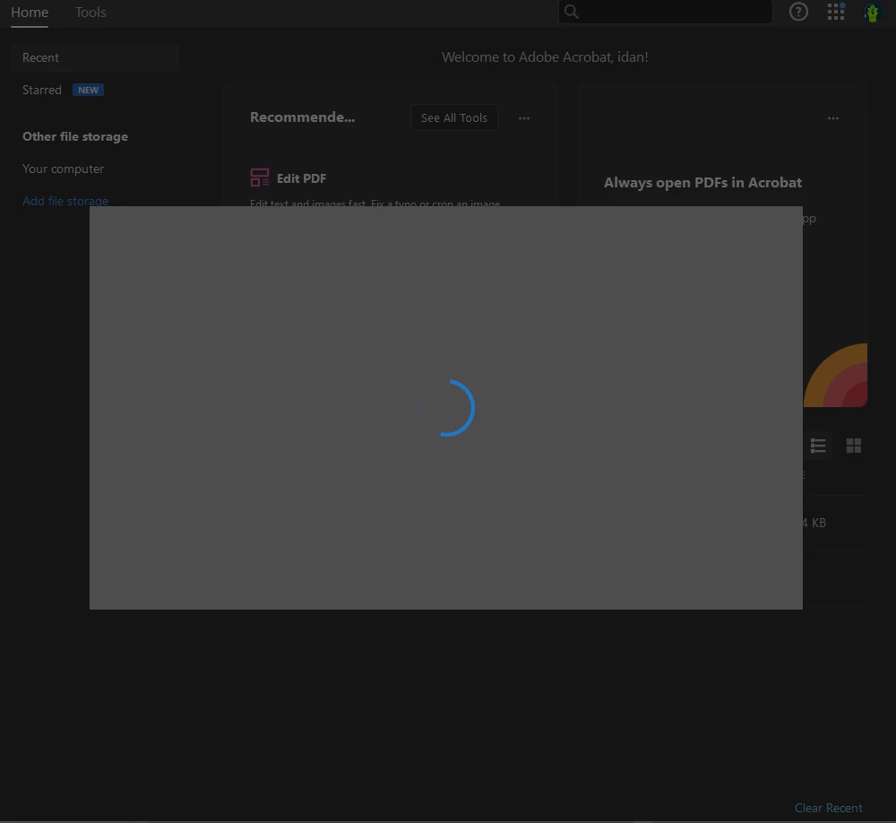This screenshot has height=823, width=896.
Task: Open the Edit PDF tool title
Action: coord(301,178)
